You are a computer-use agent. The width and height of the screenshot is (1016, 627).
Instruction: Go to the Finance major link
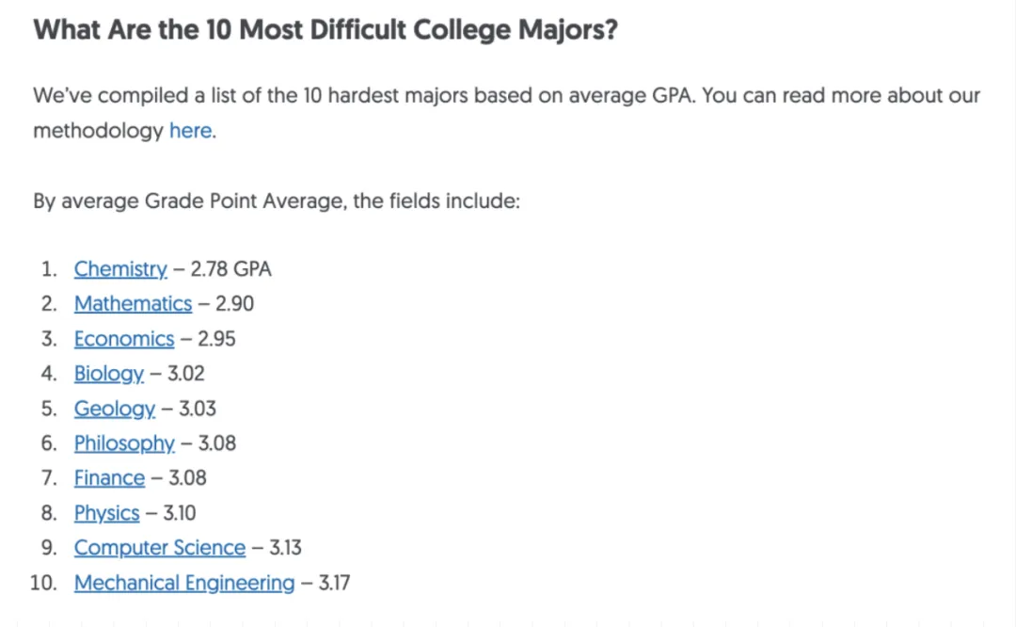109,478
